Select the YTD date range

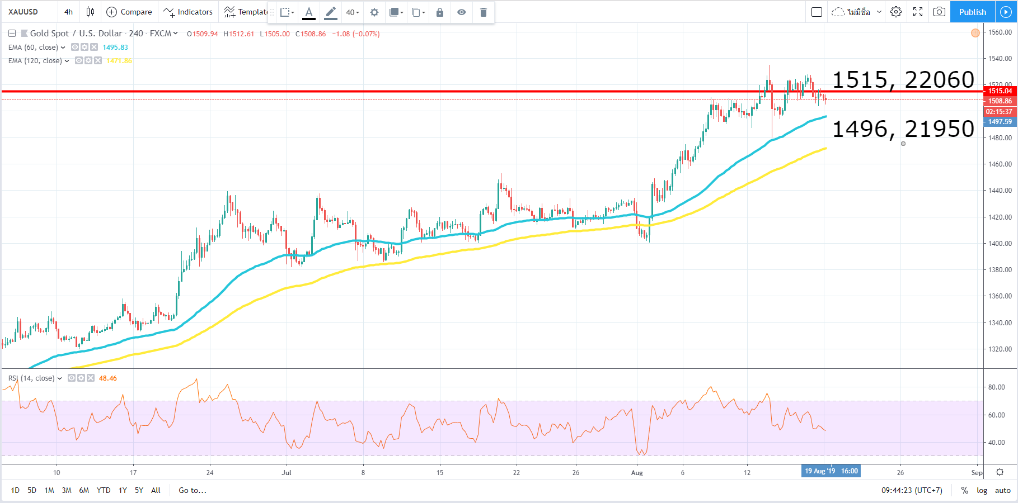click(104, 490)
